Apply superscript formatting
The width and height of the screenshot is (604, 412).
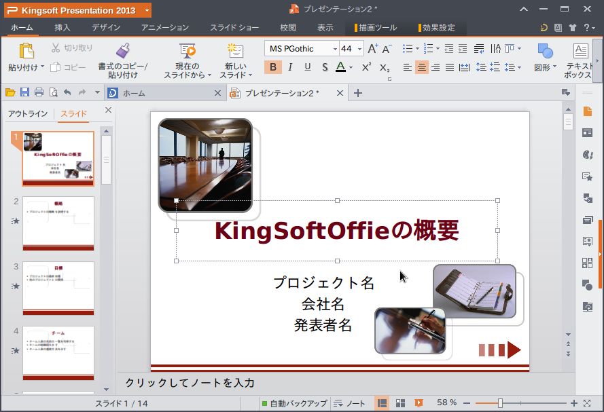(366, 67)
